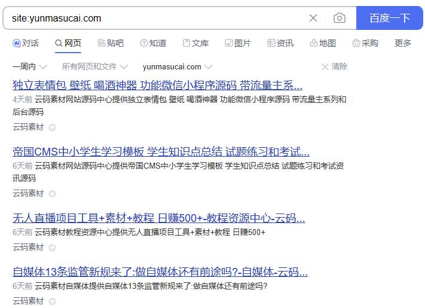Open the 所有网页和文件 file type dropdown
Image resolution: width=425 pixels, height=308 pixels.
[x=94, y=66]
